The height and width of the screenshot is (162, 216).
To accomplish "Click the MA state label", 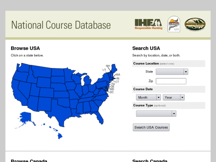I will click(x=118, y=75).
